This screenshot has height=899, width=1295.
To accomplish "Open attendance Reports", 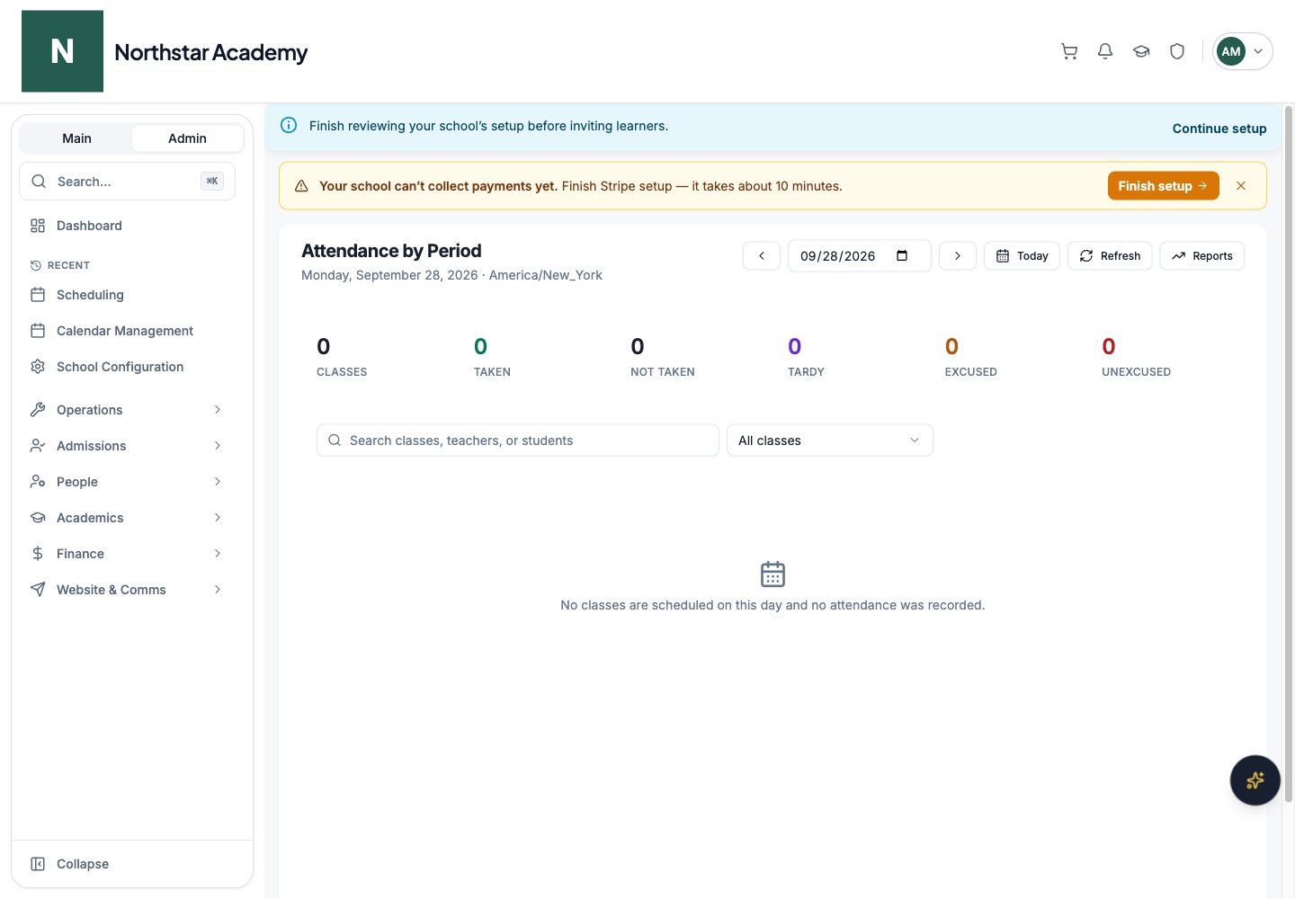I will pyautogui.click(x=1202, y=256).
